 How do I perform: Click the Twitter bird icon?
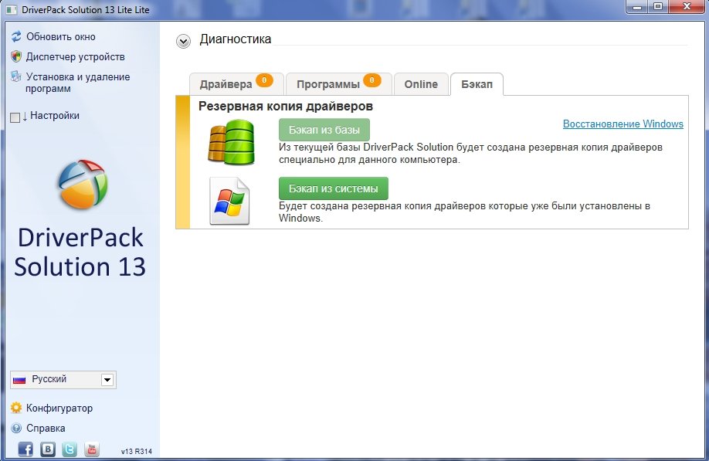click(x=70, y=449)
